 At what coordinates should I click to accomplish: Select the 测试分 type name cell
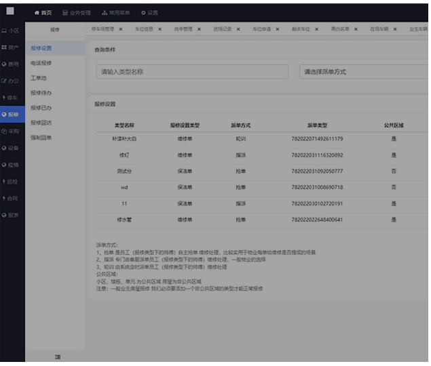point(124,171)
